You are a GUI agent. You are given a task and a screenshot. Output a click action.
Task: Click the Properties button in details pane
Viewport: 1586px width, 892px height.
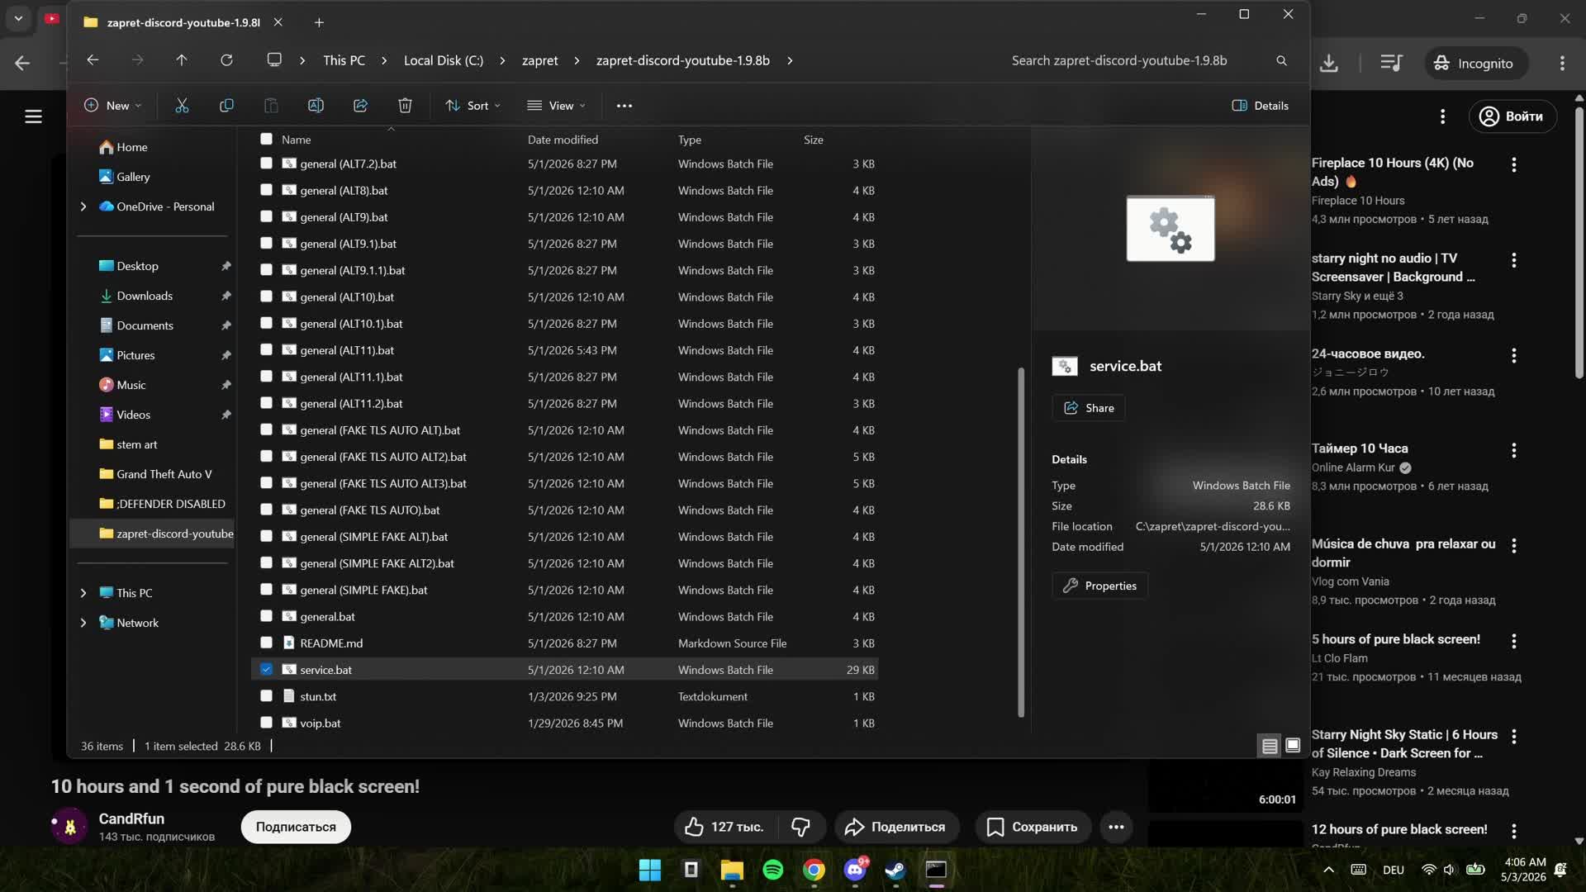[1099, 586]
